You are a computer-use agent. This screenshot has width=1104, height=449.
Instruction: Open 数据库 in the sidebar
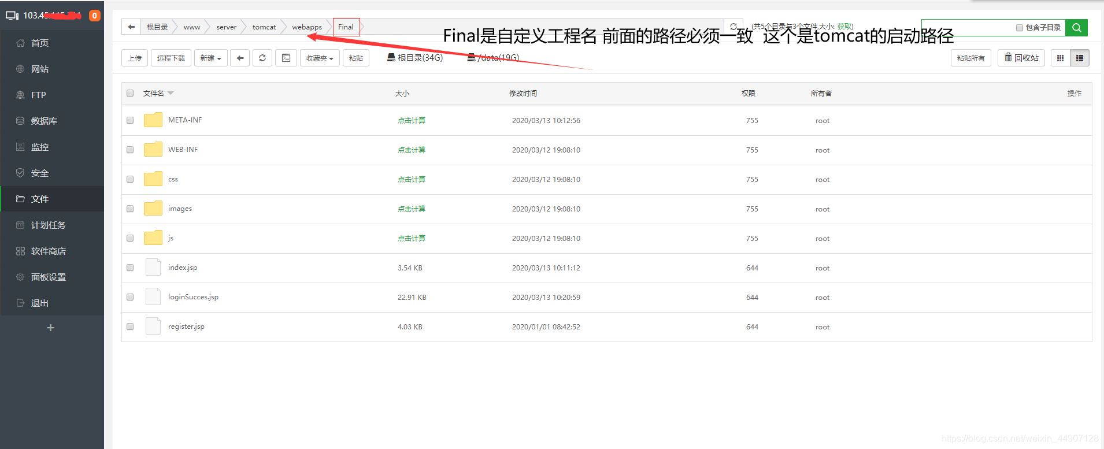52,121
